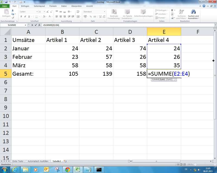This screenshot has height=173, width=217.
Task: Expand the name box dropdown showing SUMME
Action: [x=25, y=25]
